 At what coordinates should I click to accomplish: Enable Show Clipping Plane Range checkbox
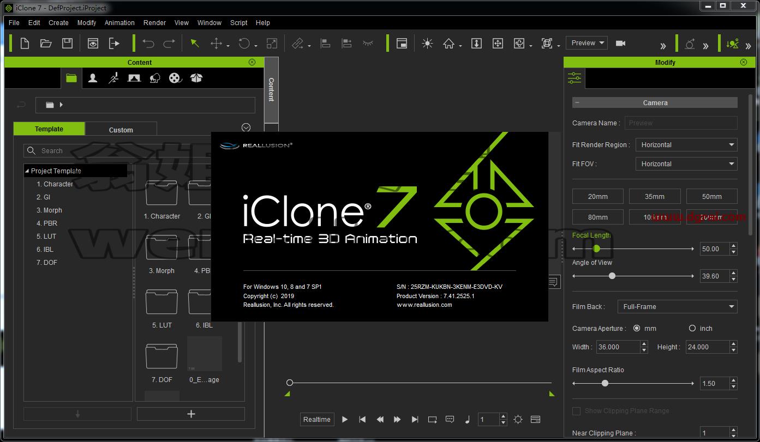[x=576, y=410]
